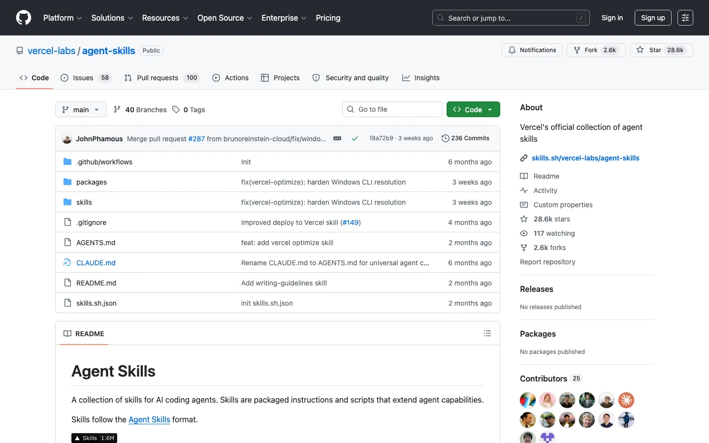Open the command palette icon beside Sign up

point(685,18)
